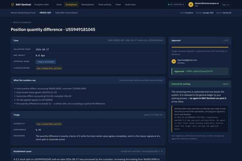Click the '1 of 1' approval count
The width and height of the screenshot is (242, 161).
click(x=226, y=40)
